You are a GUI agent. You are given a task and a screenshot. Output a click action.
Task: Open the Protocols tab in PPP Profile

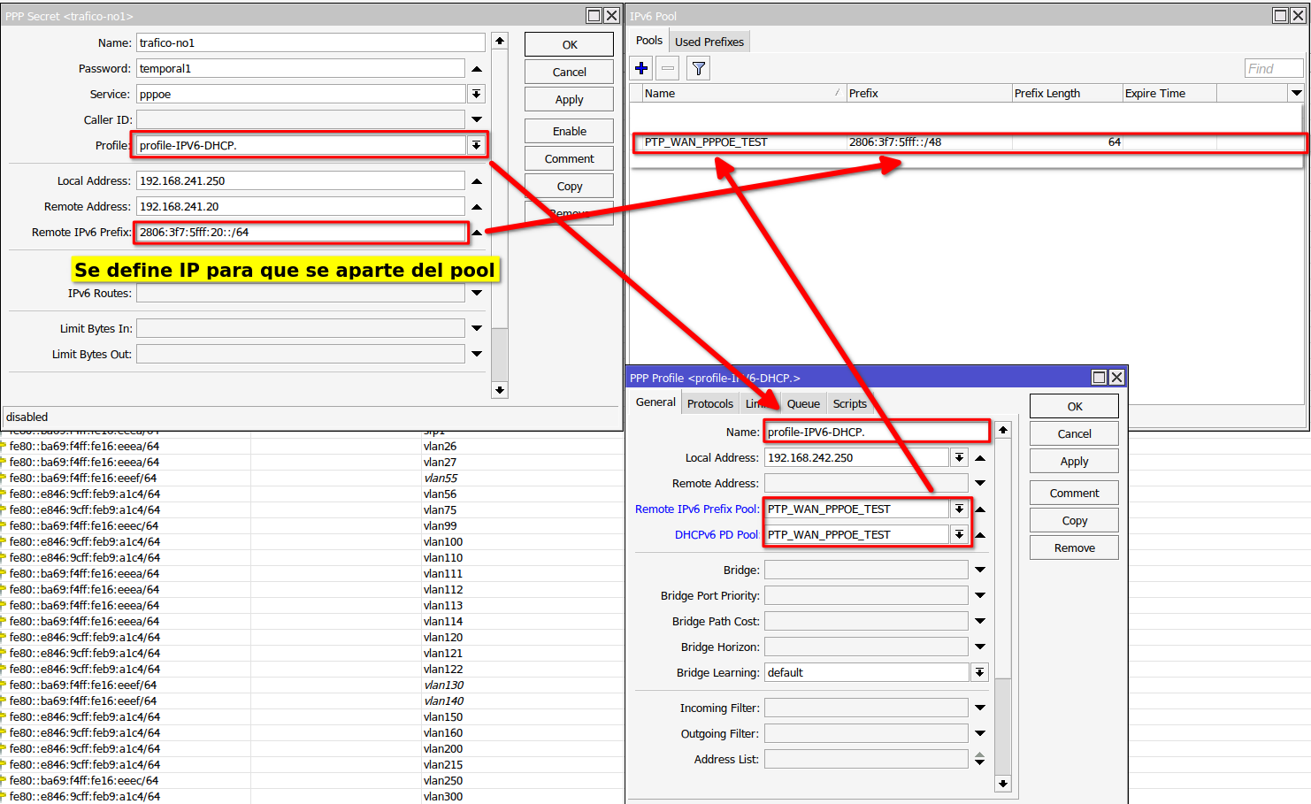click(x=709, y=403)
